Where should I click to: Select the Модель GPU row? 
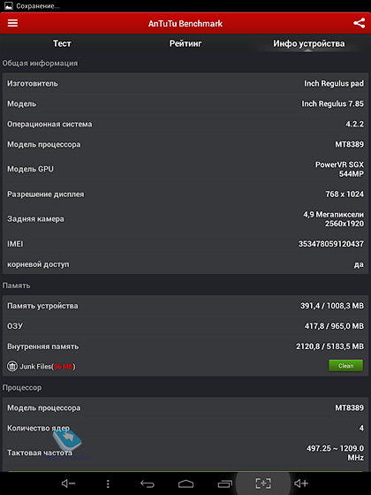coord(185,169)
